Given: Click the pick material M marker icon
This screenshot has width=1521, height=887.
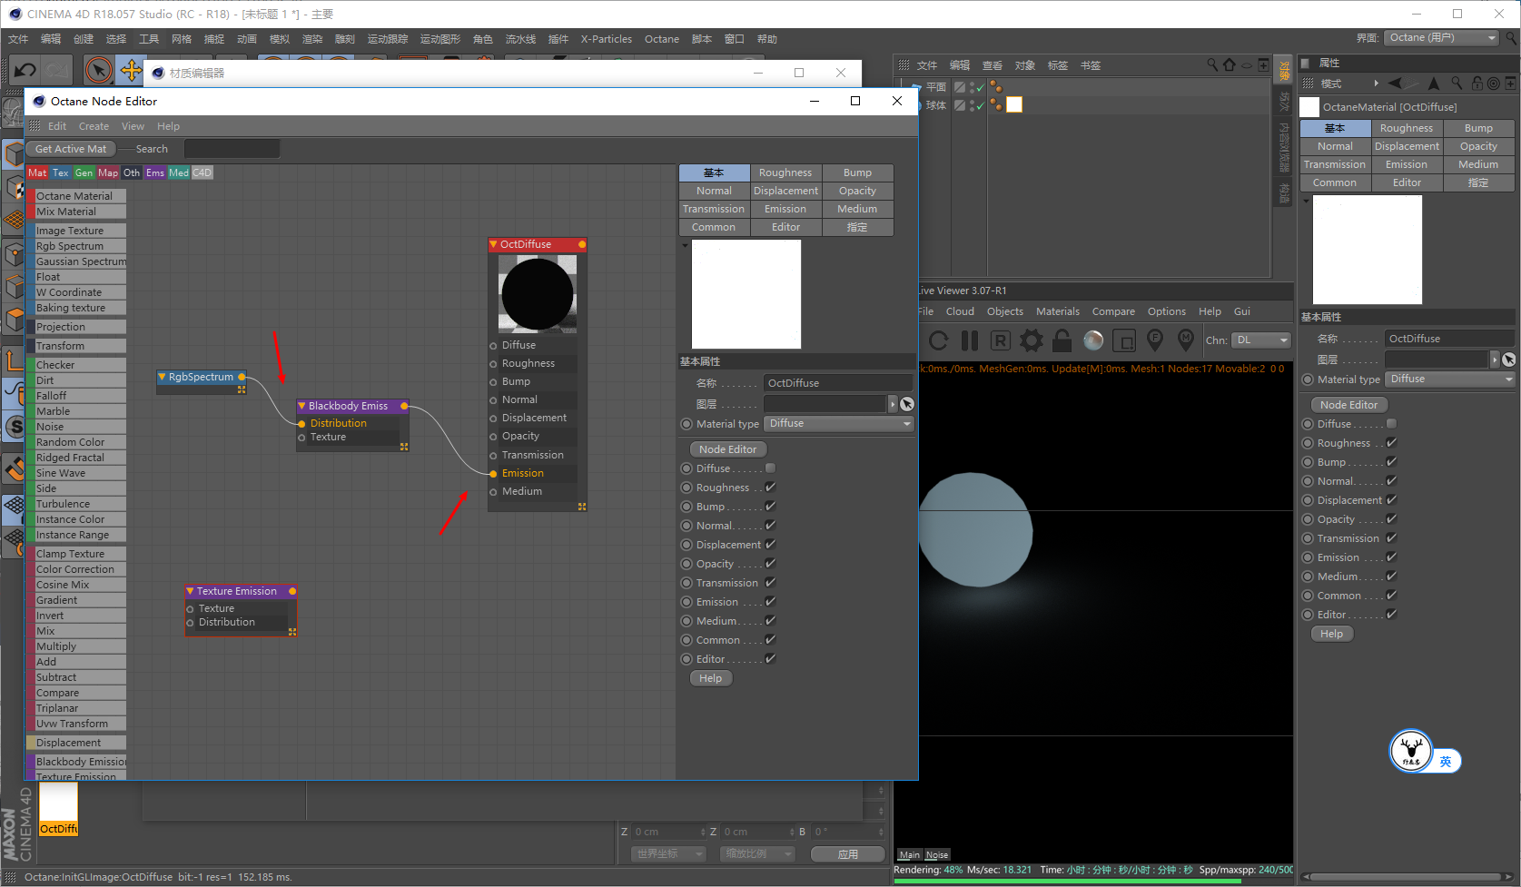Looking at the screenshot, I should (1186, 340).
